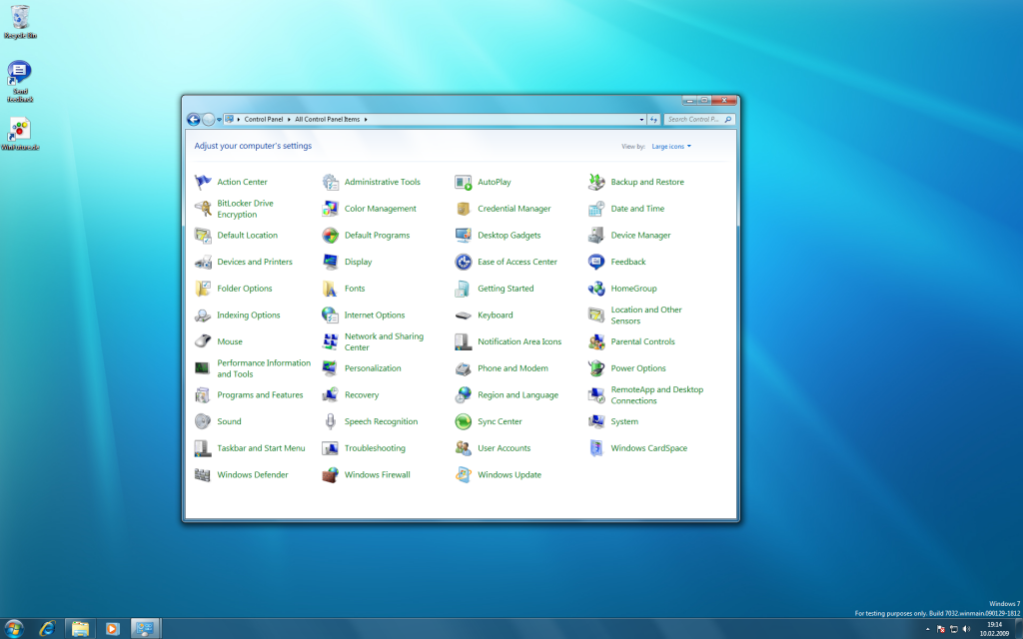Click the Desktop Gadgets icon
This screenshot has height=639, width=1023.
pos(464,236)
